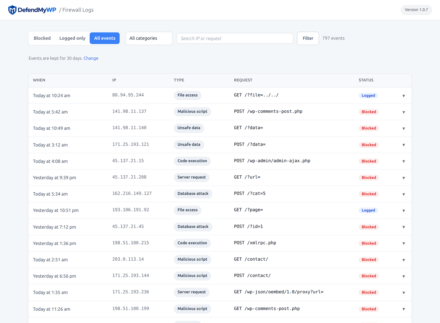This screenshot has width=440, height=323.
Task: Expand the 203.0.113.14 event details
Action: [404, 260]
